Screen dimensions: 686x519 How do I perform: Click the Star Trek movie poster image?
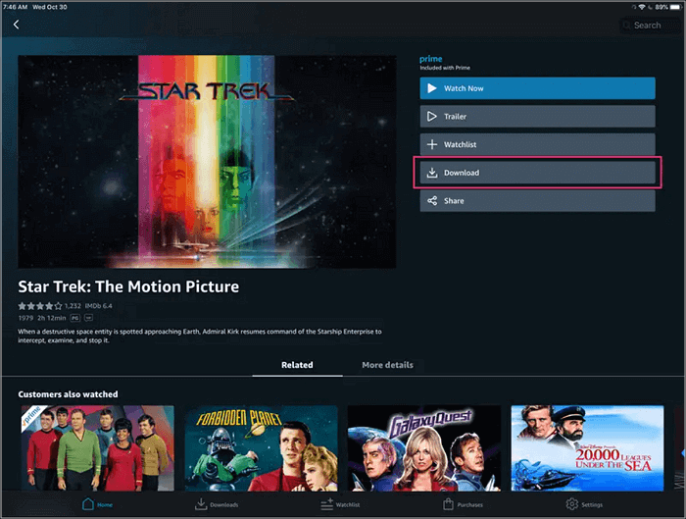tap(207, 162)
